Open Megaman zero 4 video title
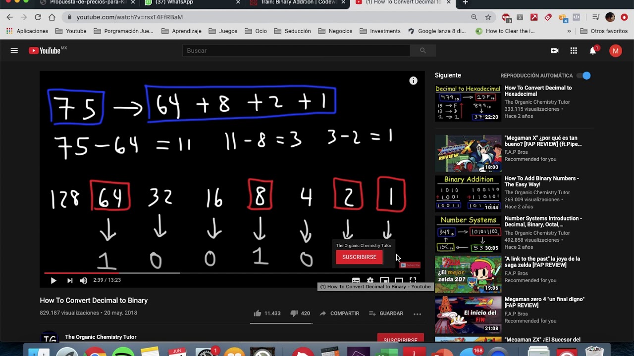Viewport: 634px width, 356px height. (x=544, y=302)
